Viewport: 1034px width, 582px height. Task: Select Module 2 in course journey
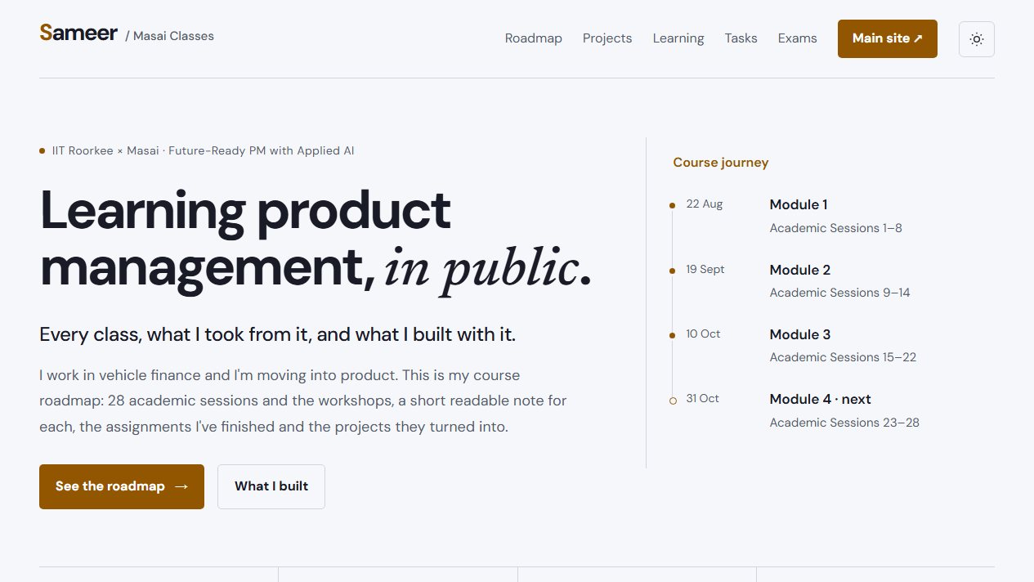799,270
